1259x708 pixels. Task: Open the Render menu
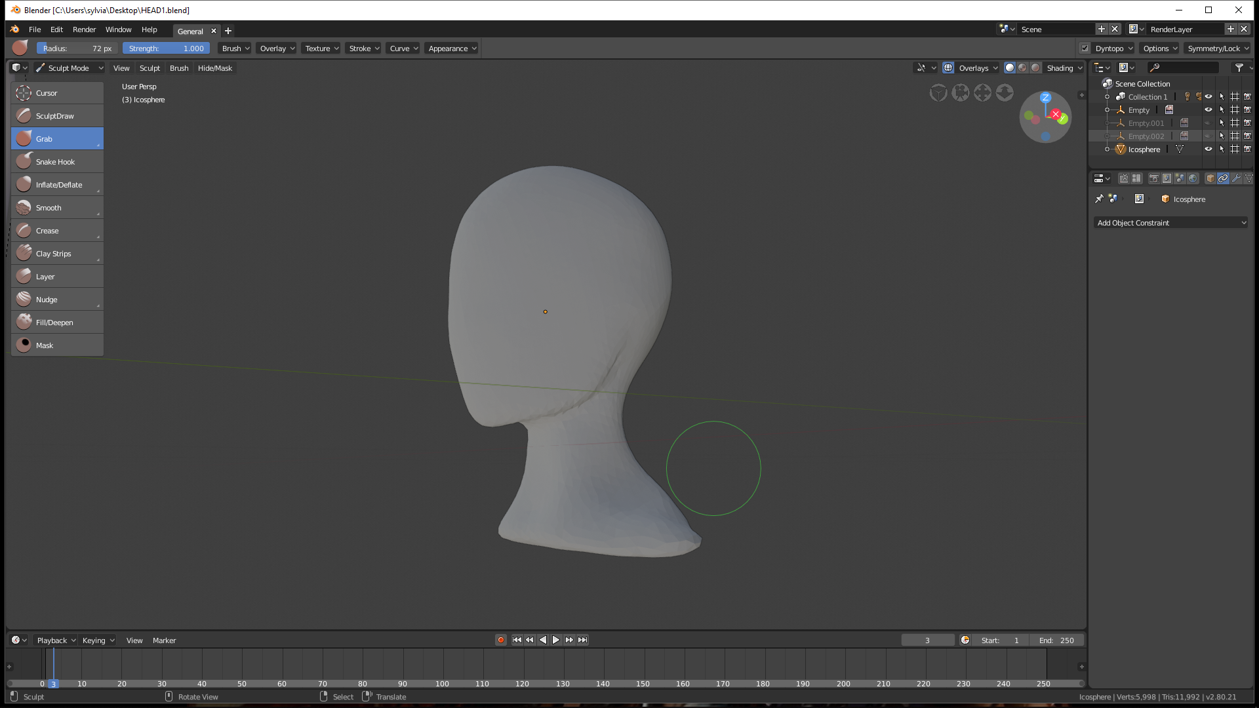coord(84,29)
